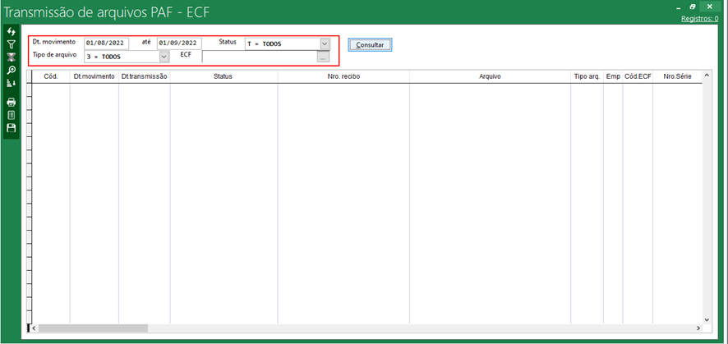
Task: Expand the Tipo de arquivo dropdown
Action: click(x=164, y=57)
